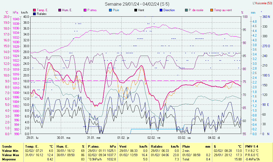Screen dimensions: 273x162
Task: Click the '01/02/ 13:59' wind timestamp
Action: coord(129,155)
